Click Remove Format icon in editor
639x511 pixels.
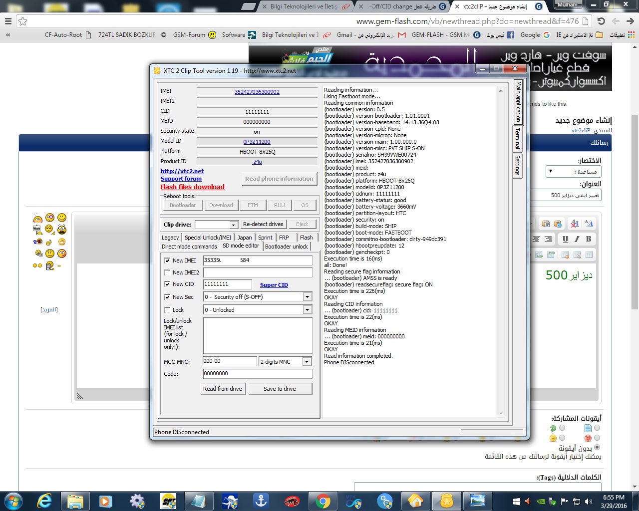click(575, 224)
